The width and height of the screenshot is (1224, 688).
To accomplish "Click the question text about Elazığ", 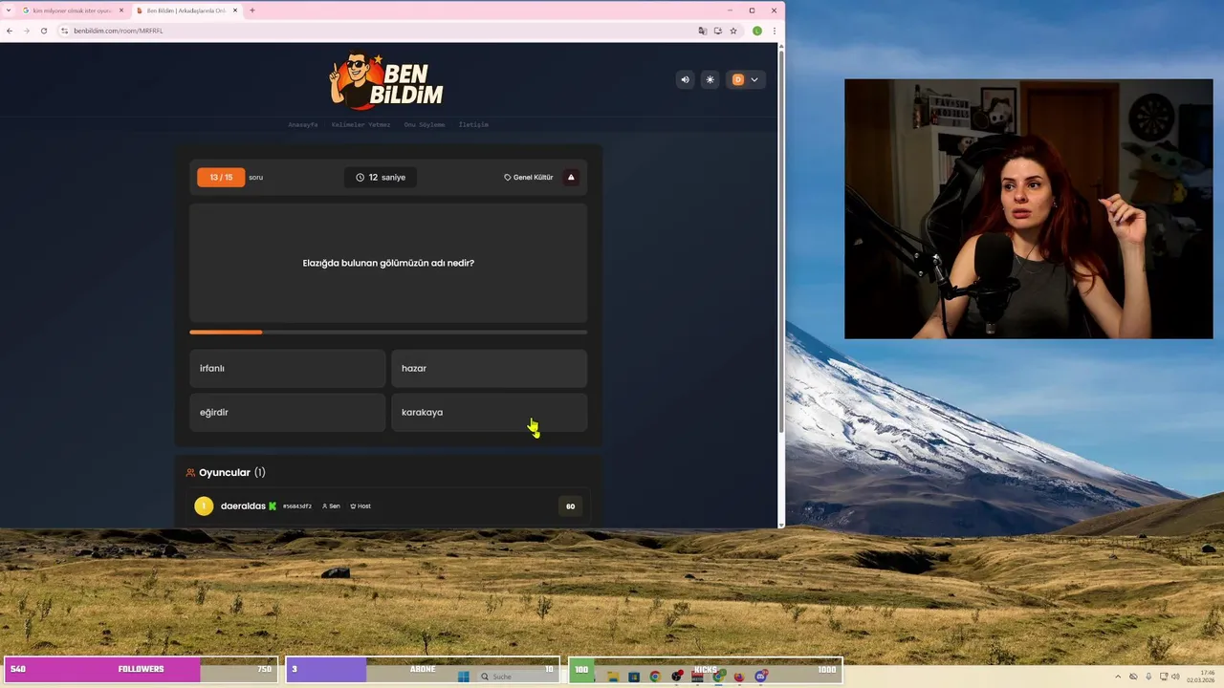I will (388, 263).
